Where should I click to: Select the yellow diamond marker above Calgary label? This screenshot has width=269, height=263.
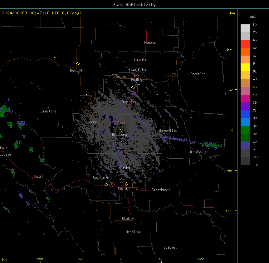(x=126, y=184)
